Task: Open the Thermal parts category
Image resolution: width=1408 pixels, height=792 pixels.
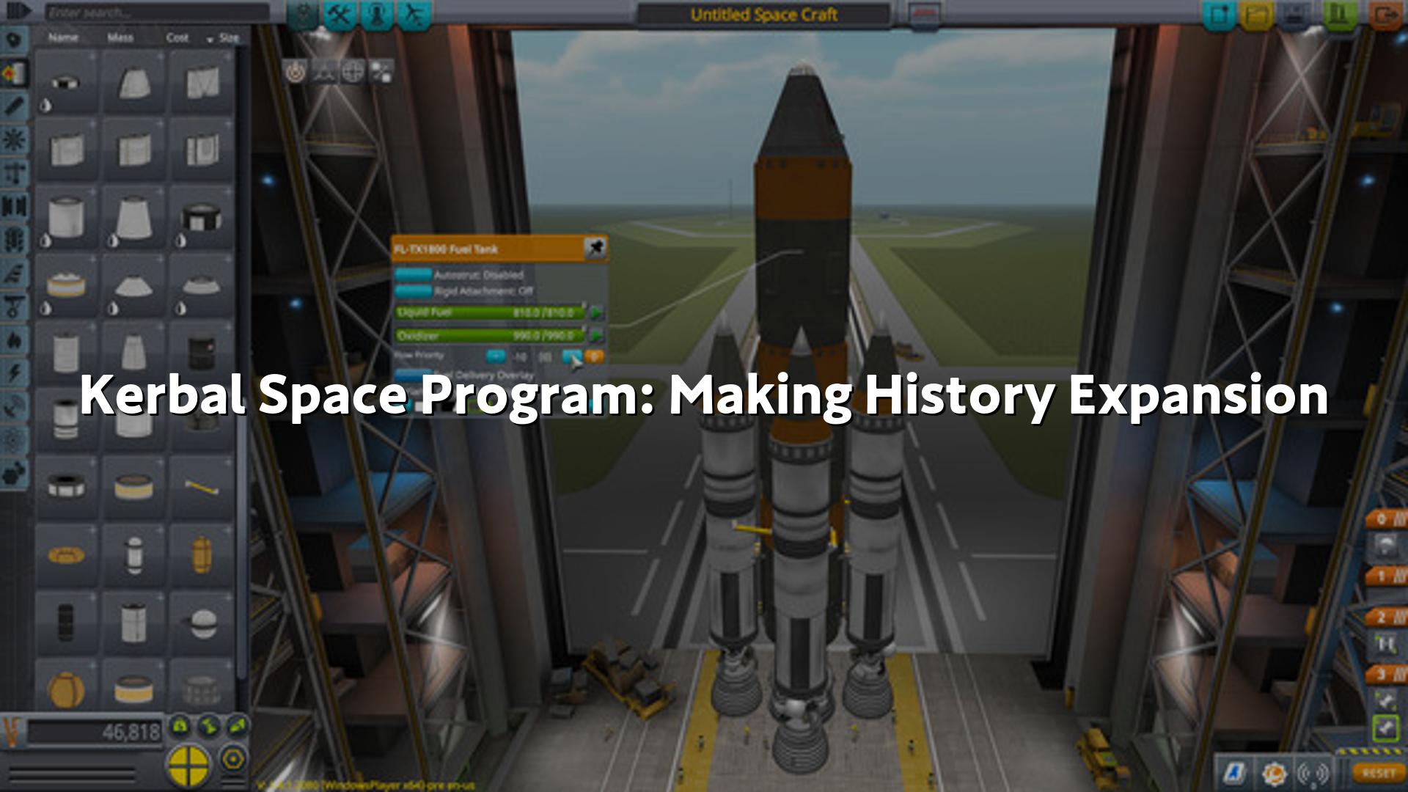Action: click(14, 340)
